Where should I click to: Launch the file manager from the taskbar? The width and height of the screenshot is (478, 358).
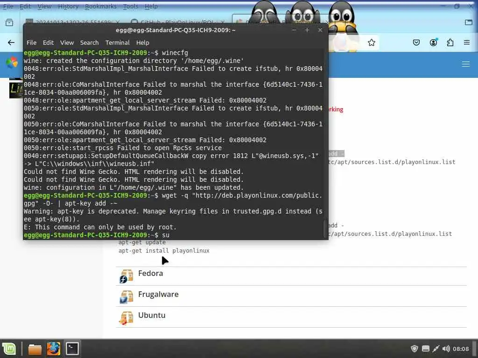(x=35, y=349)
